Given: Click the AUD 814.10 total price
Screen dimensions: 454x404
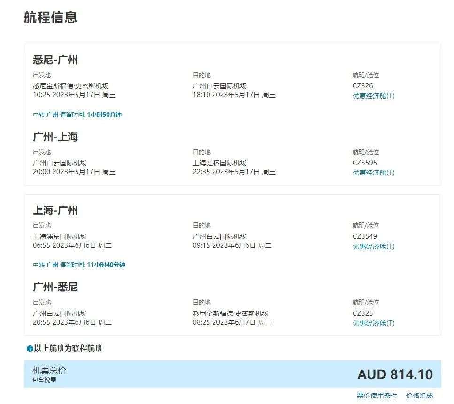Looking at the screenshot, I should click(395, 374).
